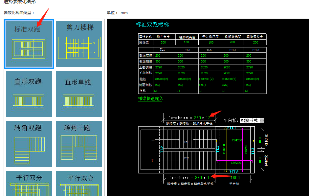Screen dimensions: 309x196
Task: Edit TL1 箍筋 value C8@200(2)
Action: pos(161,79)
